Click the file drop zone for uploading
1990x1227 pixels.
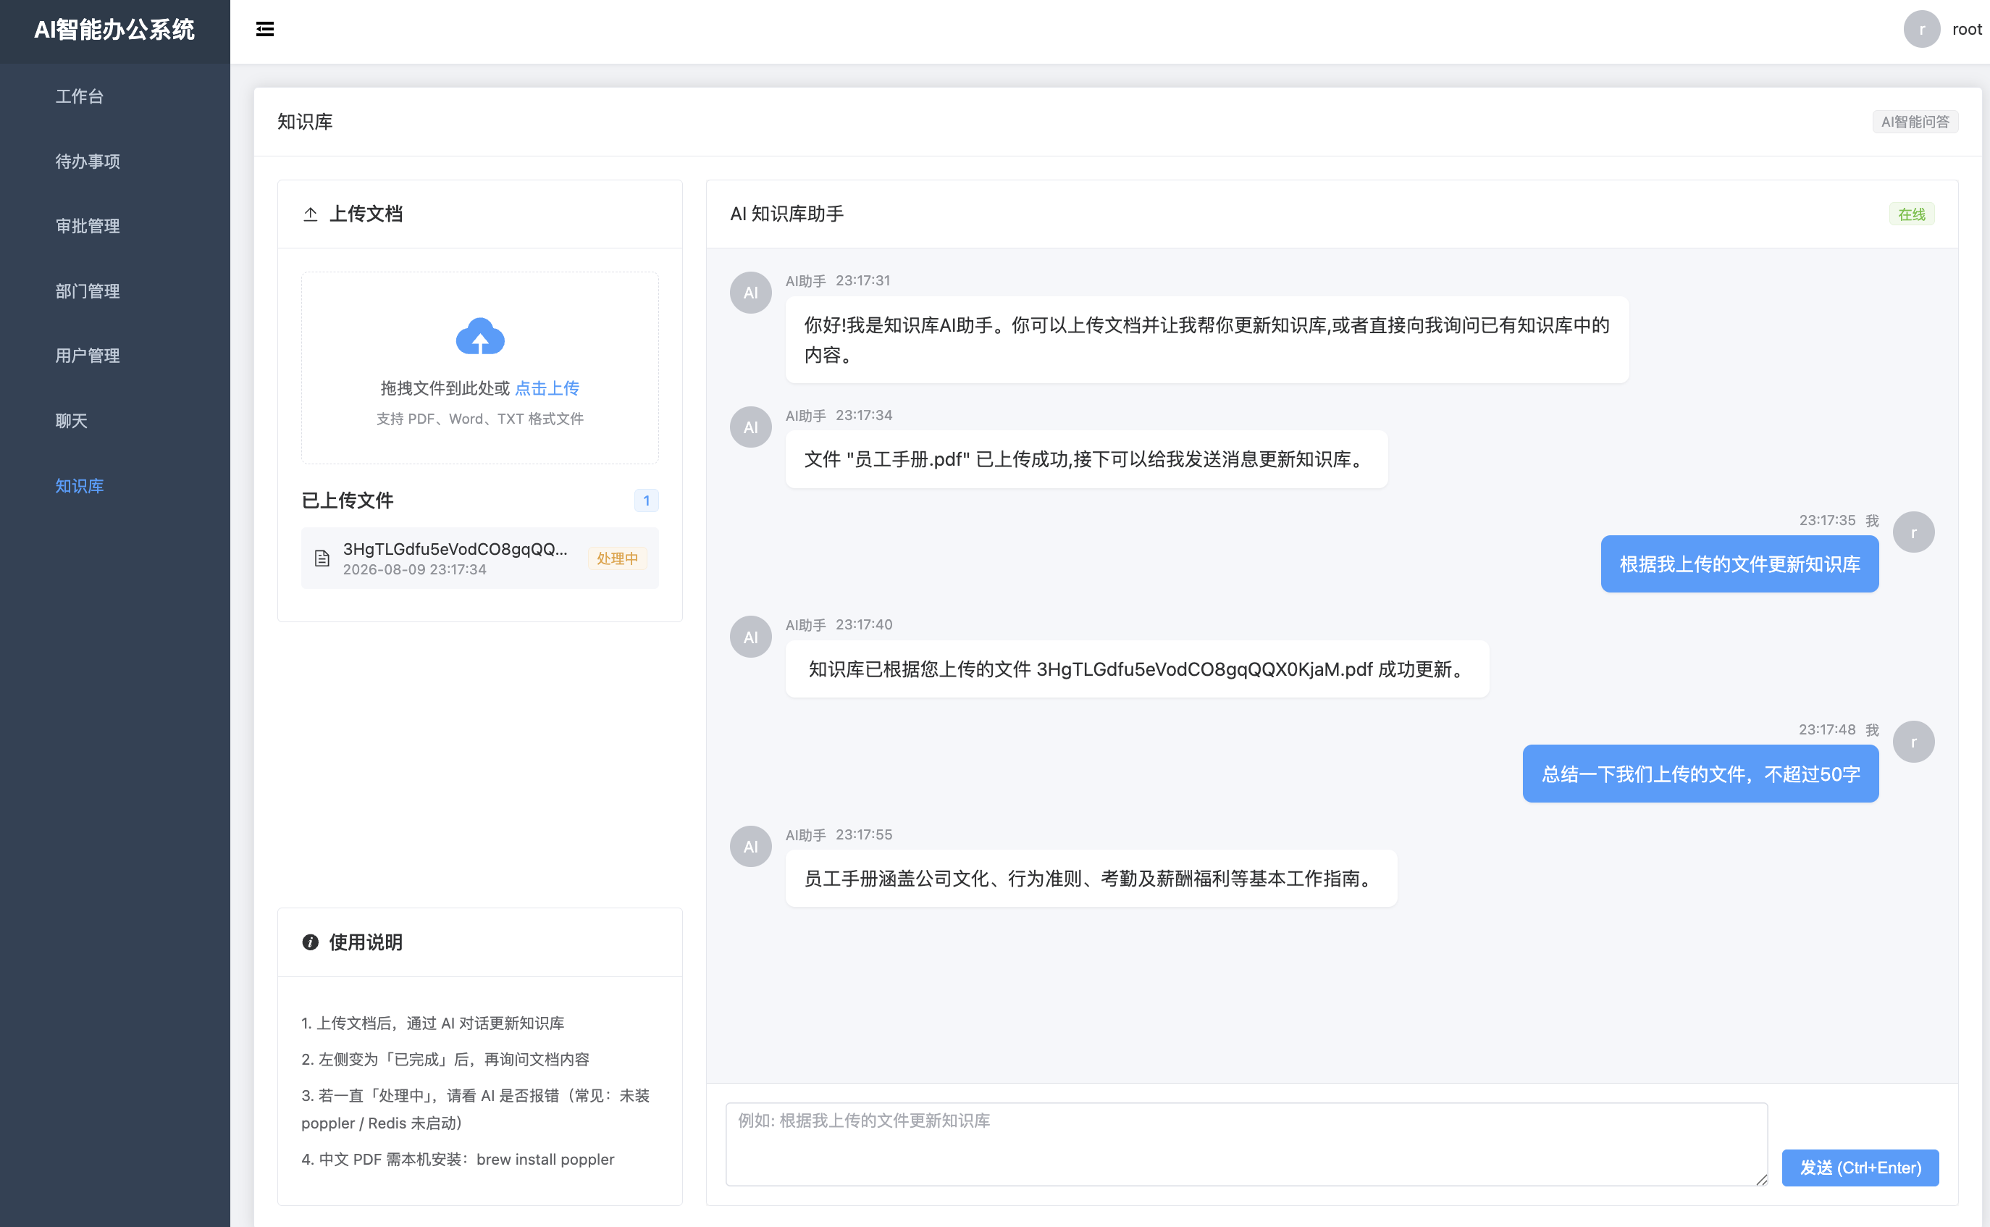pos(479,368)
